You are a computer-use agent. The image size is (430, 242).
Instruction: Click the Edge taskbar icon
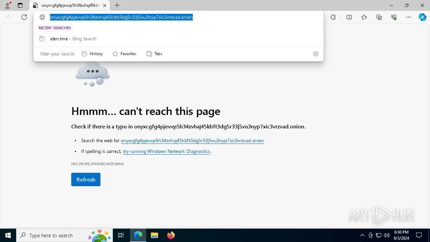point(138,235)
